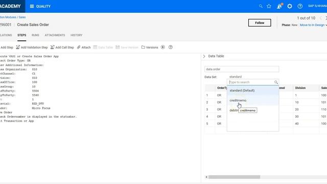Open the QUALITY hamburger menu
Screen dimensions: 327x184
tap(32, 6)
